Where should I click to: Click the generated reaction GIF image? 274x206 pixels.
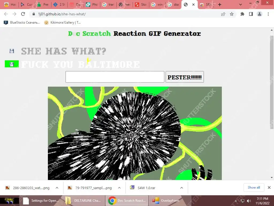pyautogui.click(x=135, y=133)
